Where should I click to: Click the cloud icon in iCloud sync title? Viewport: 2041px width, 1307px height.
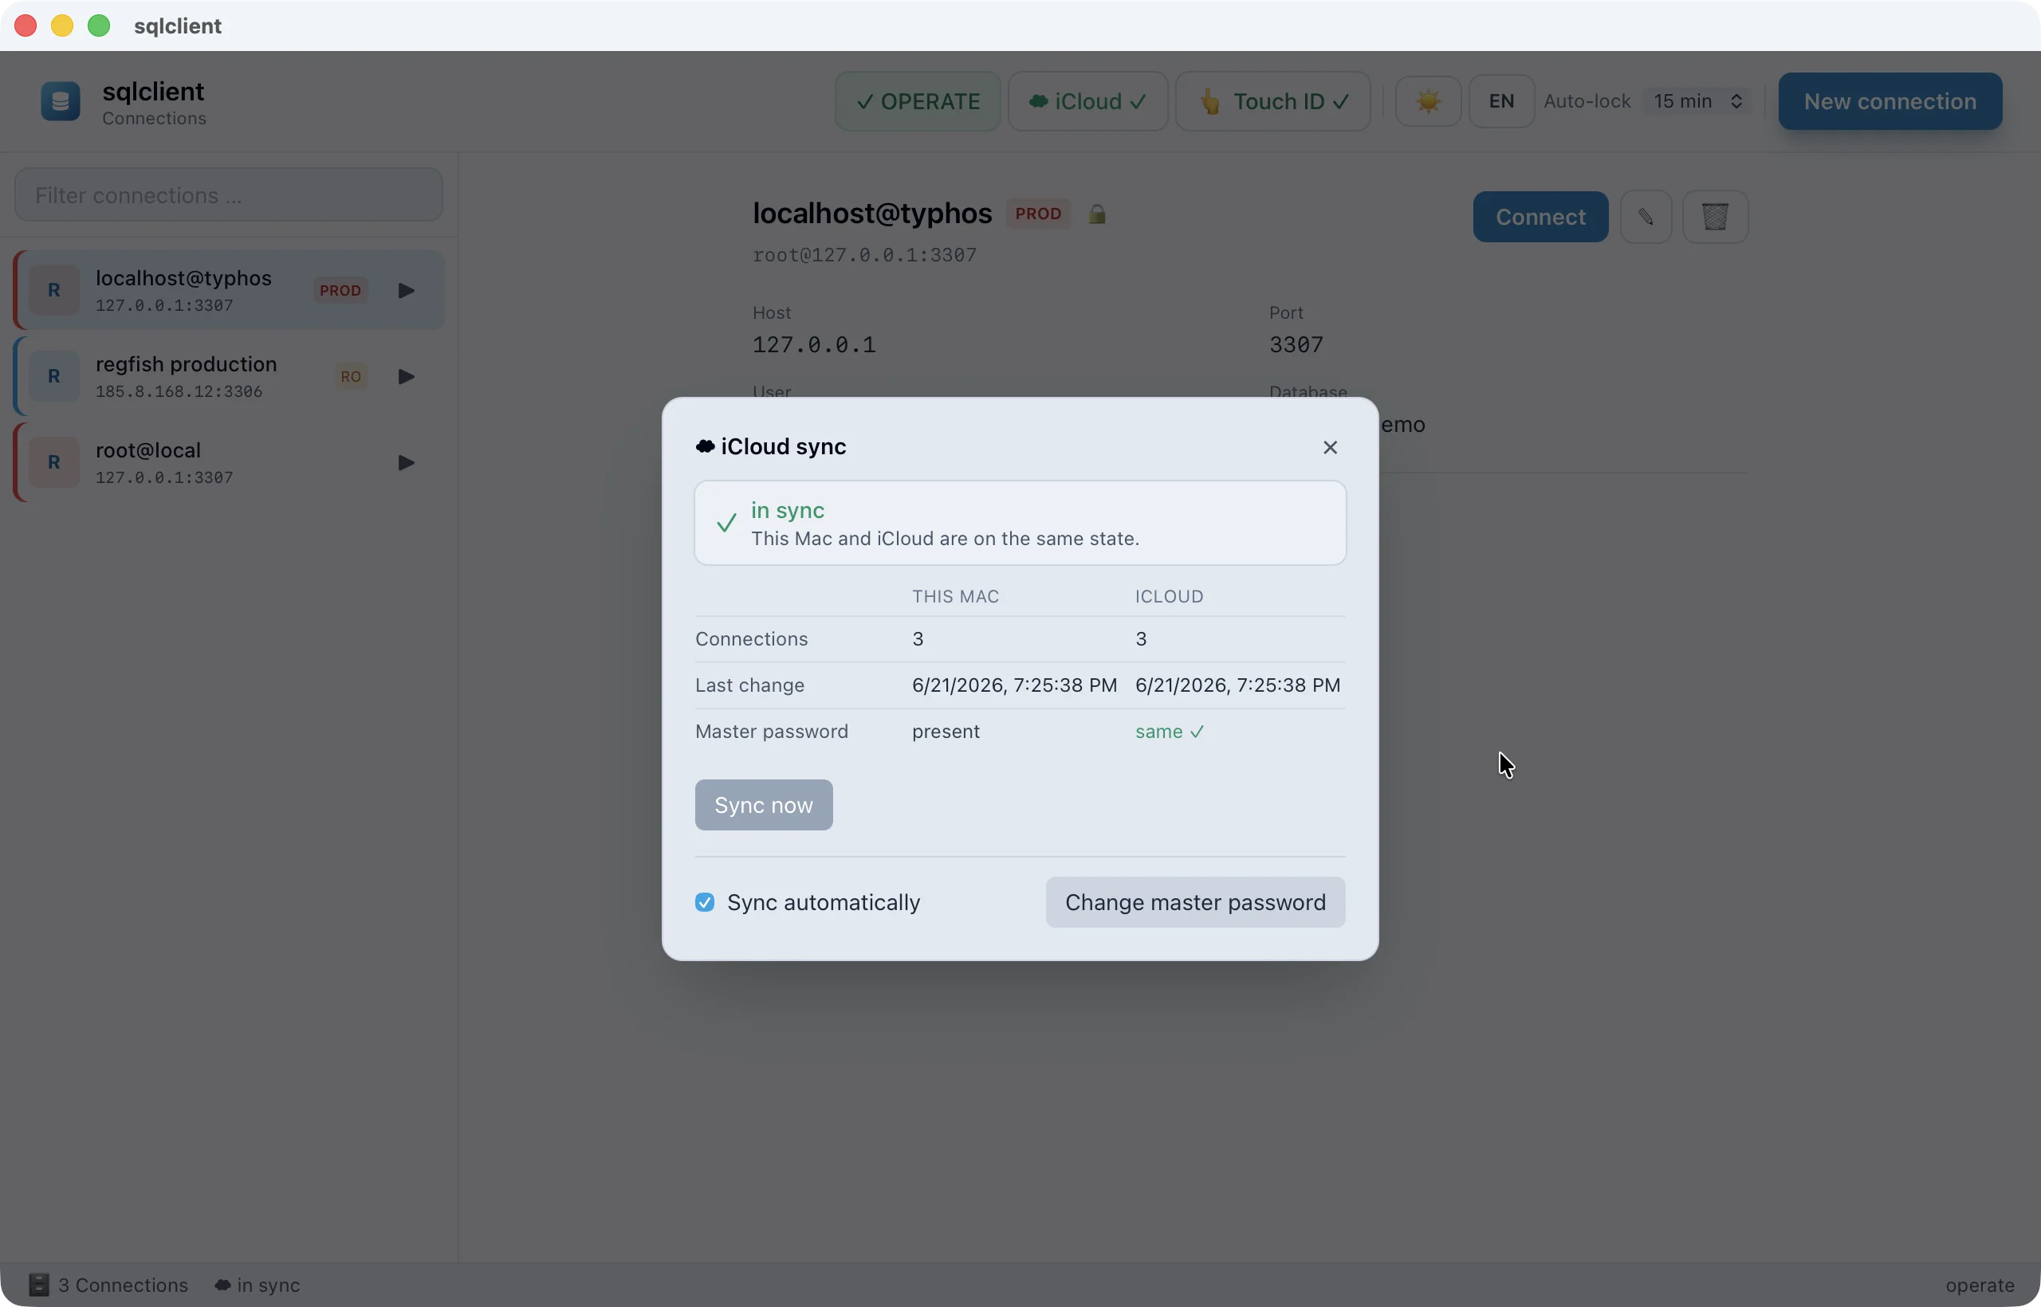click(705, 446)
